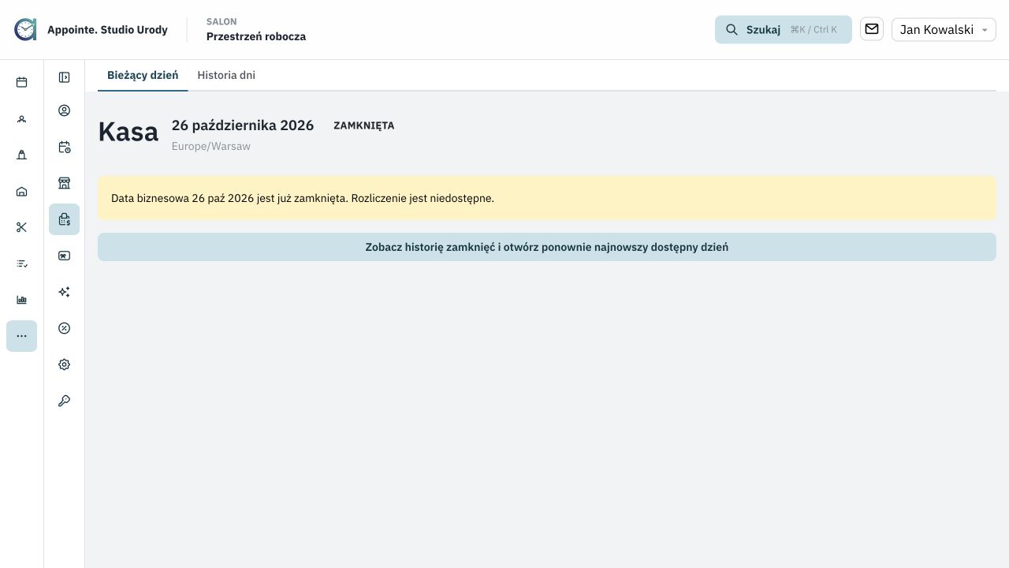The width and height of the screenshot is (1009, 568).
Task: Click the yellow closed business date notice
Action: [547, 198]
